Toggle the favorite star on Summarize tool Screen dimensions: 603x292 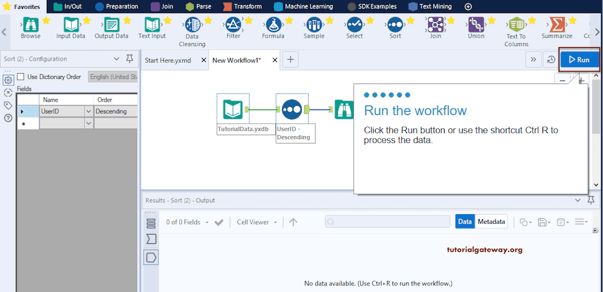572,21
